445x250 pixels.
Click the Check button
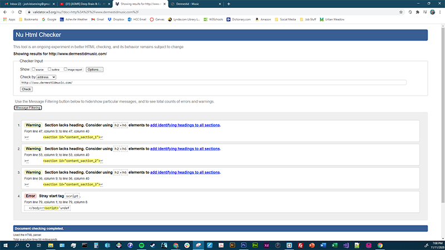(x=26, y=89)
